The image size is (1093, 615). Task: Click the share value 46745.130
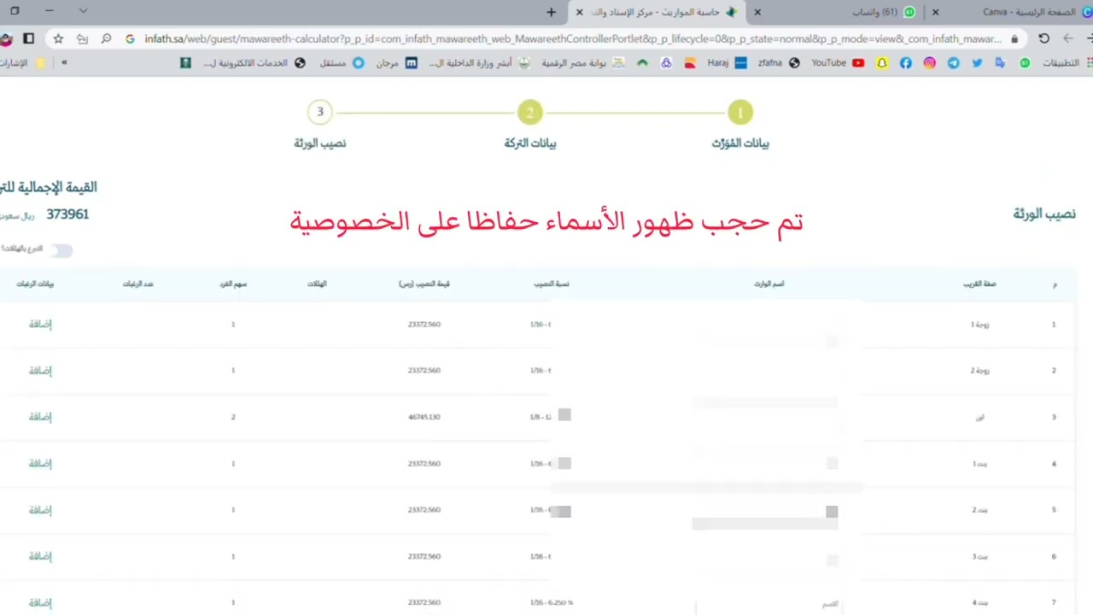click(424, 417)
